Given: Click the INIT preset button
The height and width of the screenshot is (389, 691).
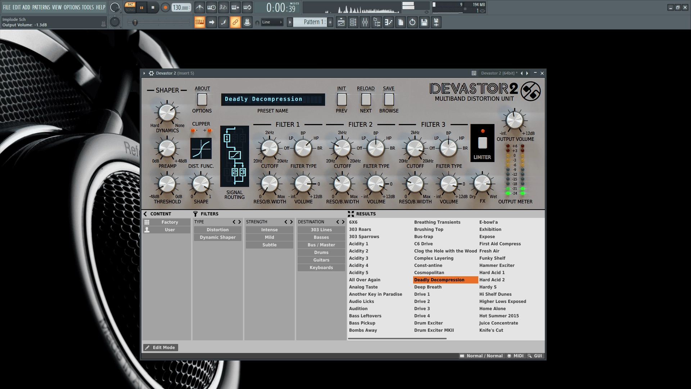Looking at the screenshot, I should coord(342,100).
